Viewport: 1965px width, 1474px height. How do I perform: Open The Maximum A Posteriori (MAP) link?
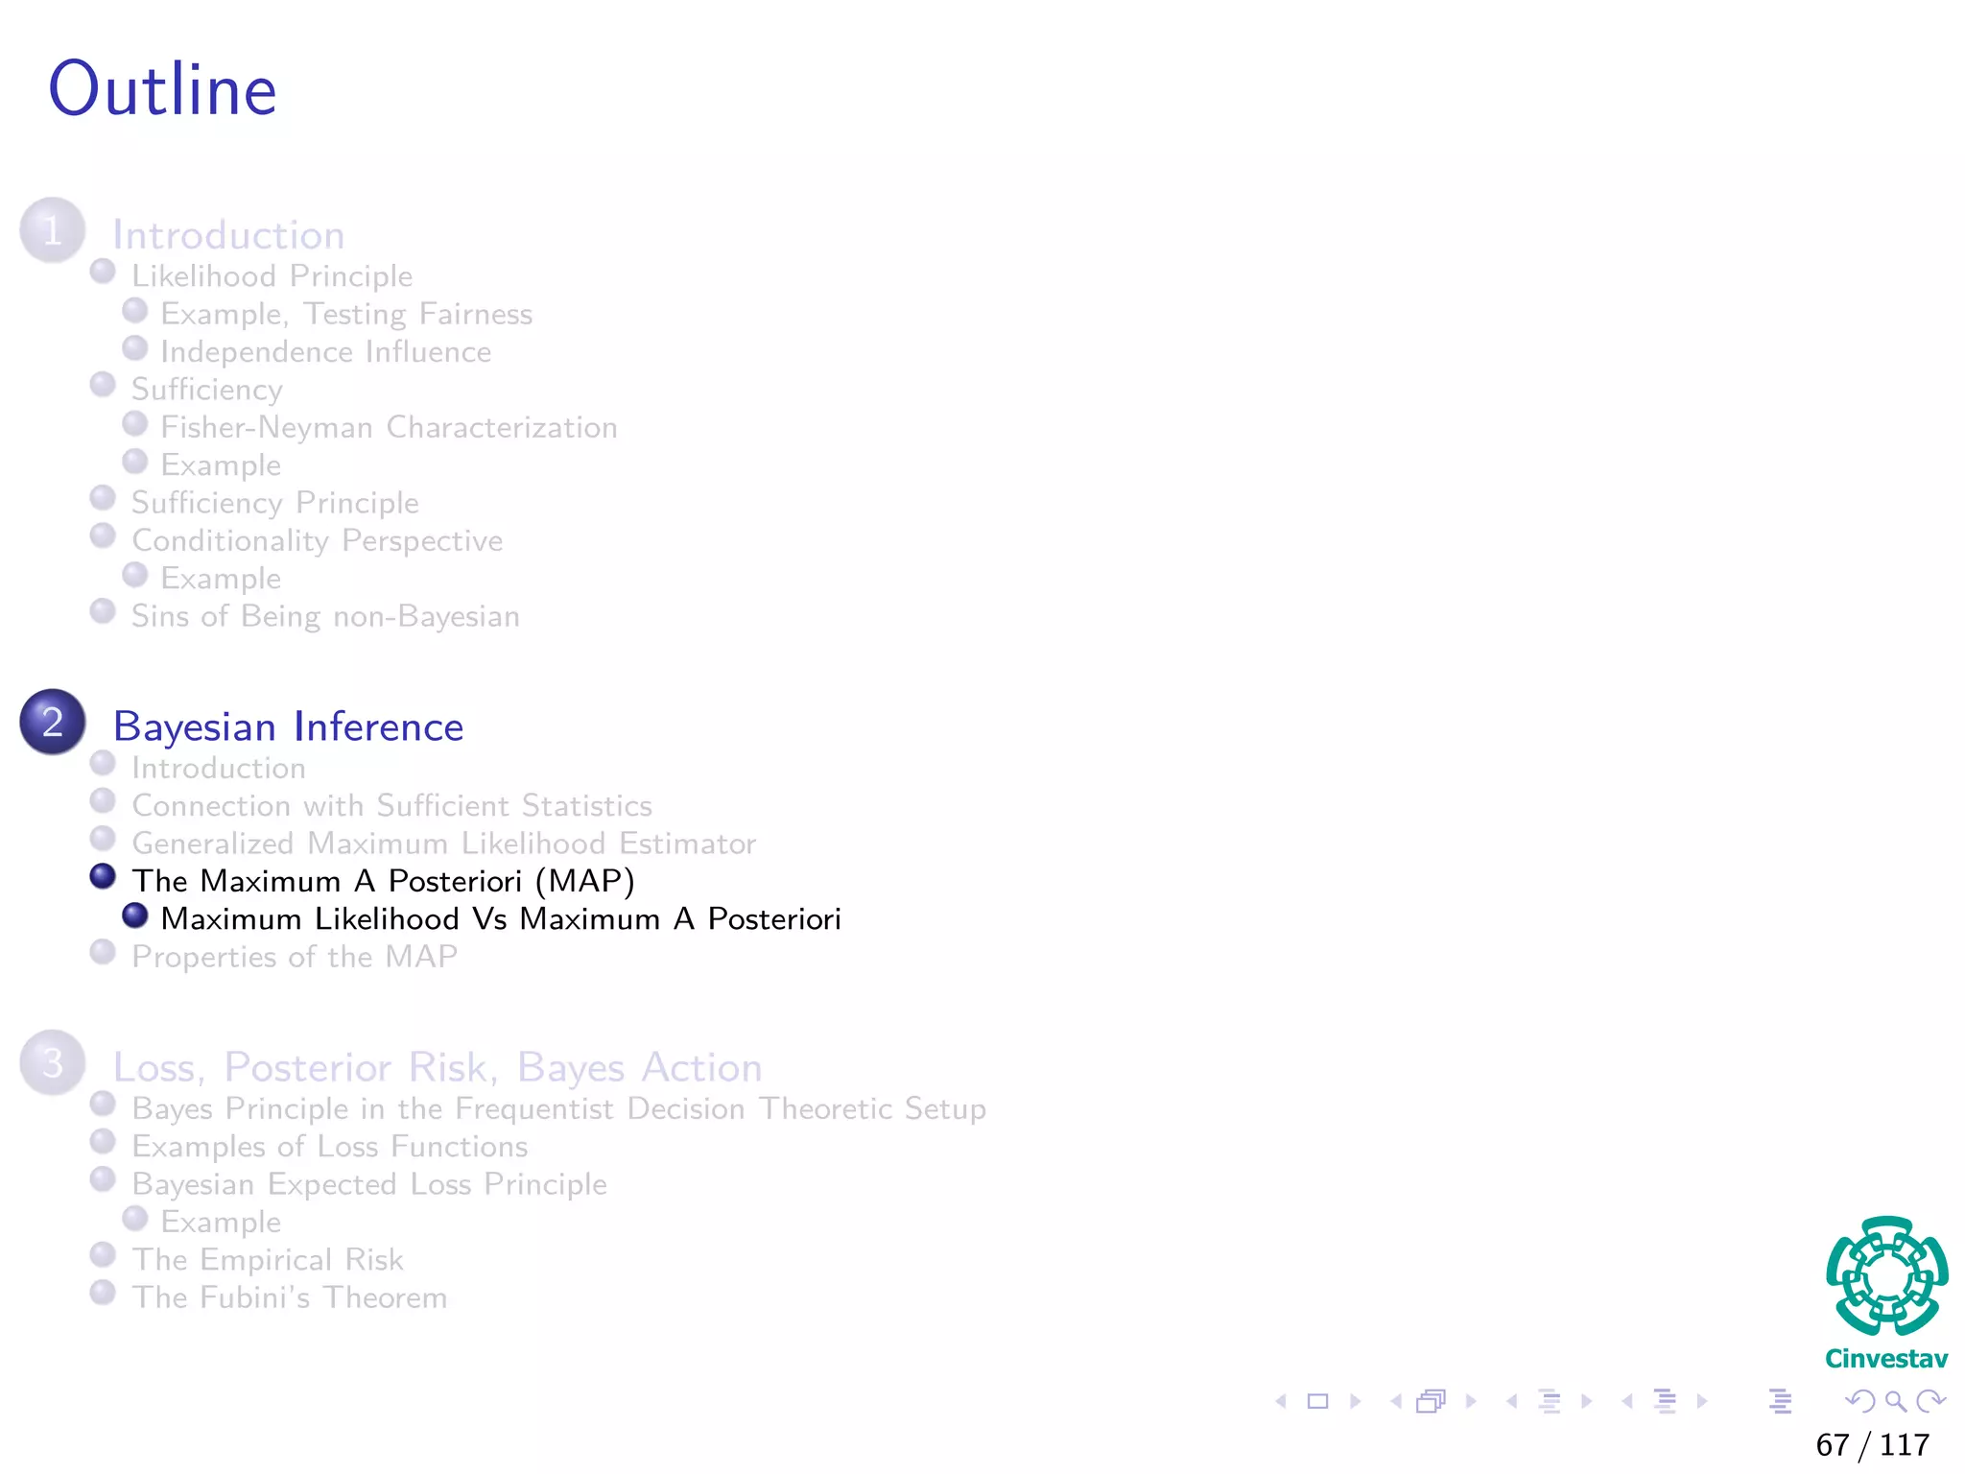(383, 881)
